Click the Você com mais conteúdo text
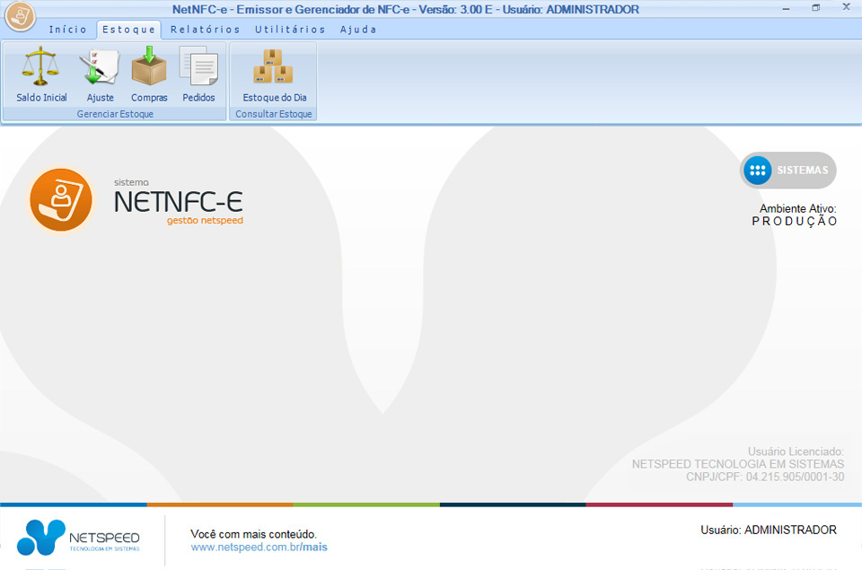862x570 pixels. tap(253, 534)
